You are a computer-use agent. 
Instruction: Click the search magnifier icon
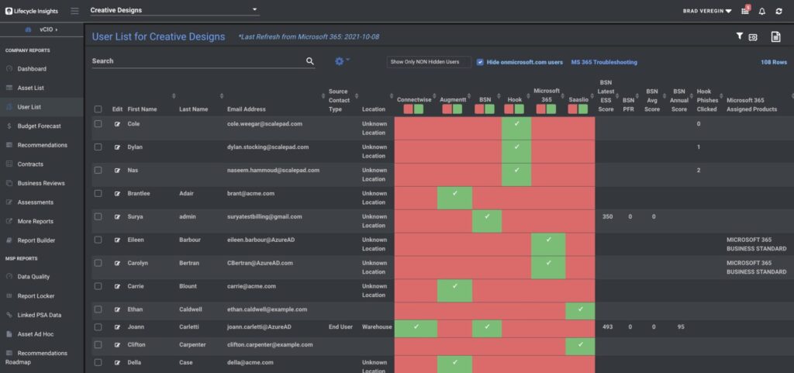click(x=310, y=61)
